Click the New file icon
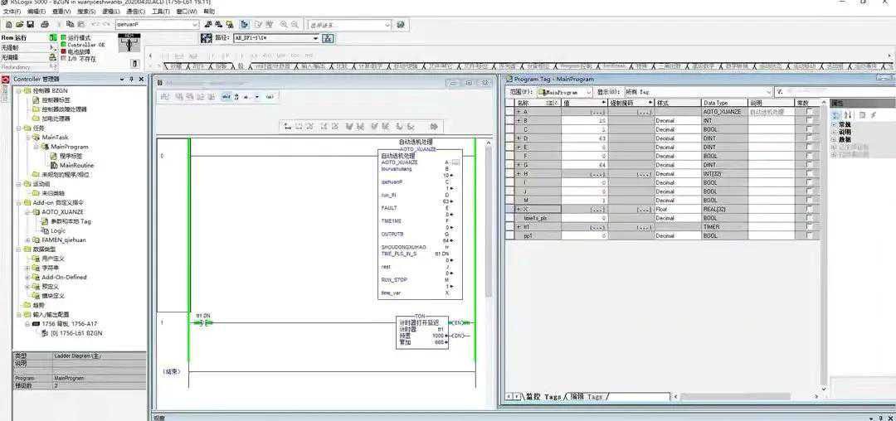 click(x=7, y=25)
